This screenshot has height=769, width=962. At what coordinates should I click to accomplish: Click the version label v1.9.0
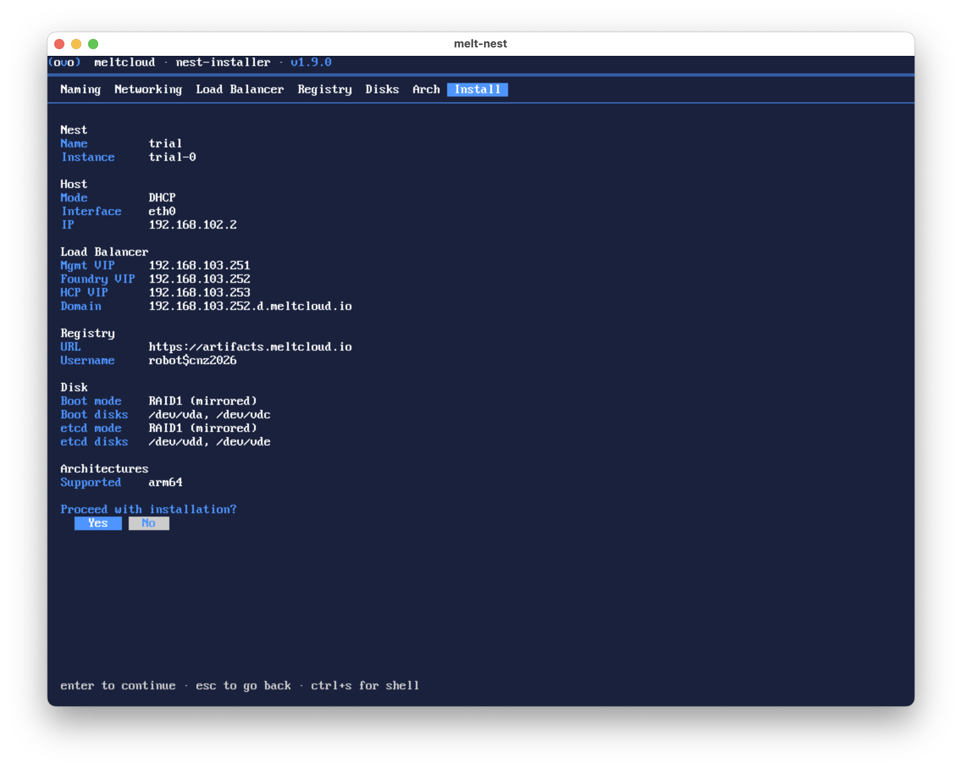[x=311, y=62]
